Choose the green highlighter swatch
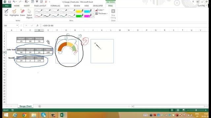This screenshot has height=118, width=211. 79,16
